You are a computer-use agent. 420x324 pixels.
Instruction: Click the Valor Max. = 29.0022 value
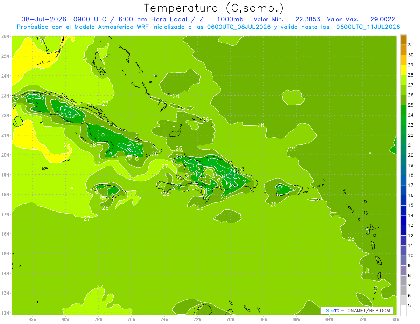pyautogui.click(x=361, y=19)
